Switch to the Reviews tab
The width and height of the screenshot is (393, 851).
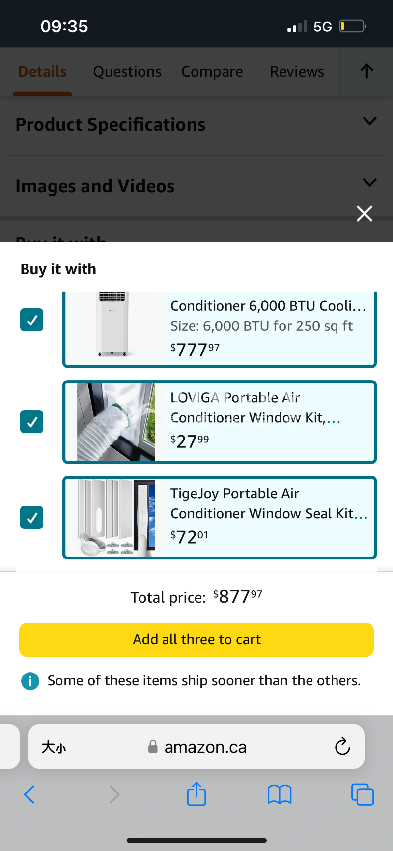click(x=297, y=72)
